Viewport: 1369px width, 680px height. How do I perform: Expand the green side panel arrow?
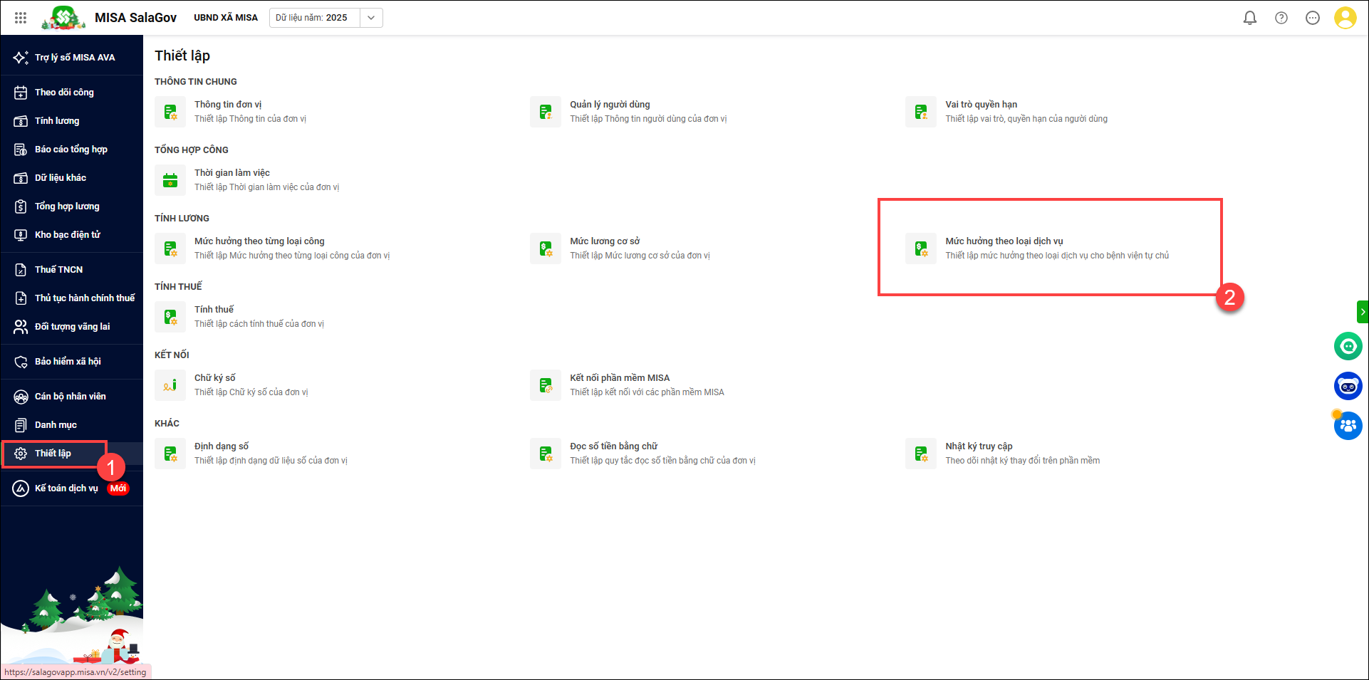tap(1362, 312)
